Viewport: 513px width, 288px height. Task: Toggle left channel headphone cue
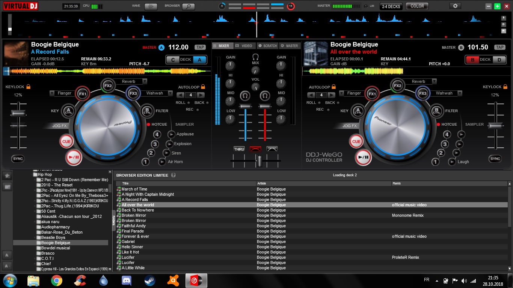(245, 96)
